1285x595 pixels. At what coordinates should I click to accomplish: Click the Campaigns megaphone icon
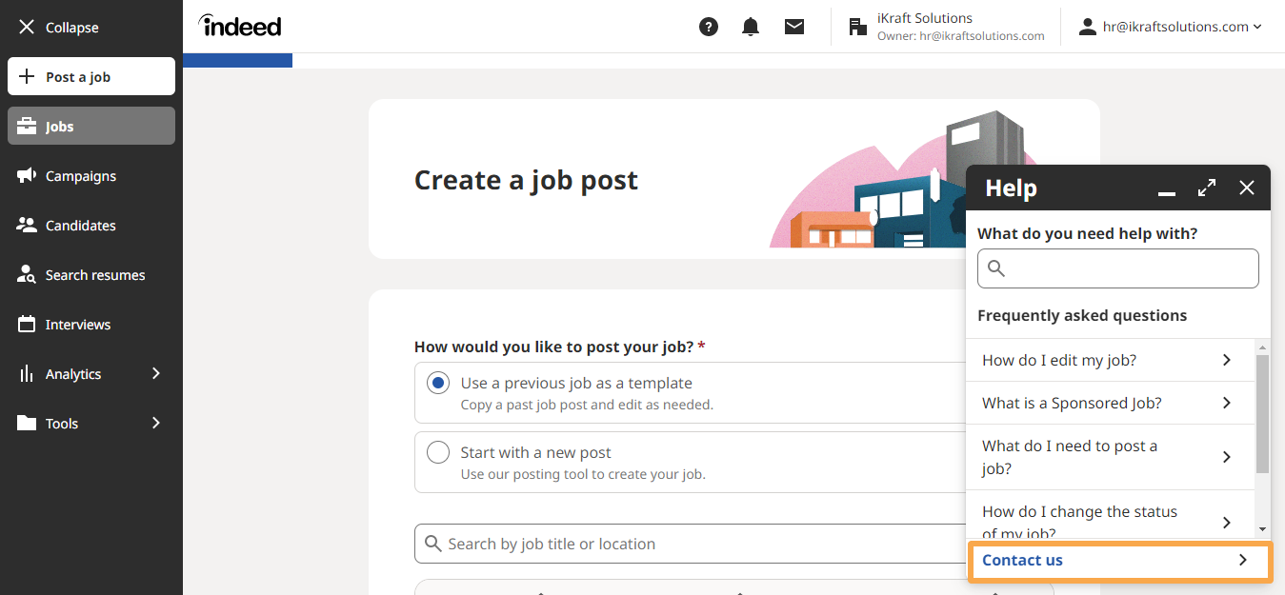tap(27, 175)
